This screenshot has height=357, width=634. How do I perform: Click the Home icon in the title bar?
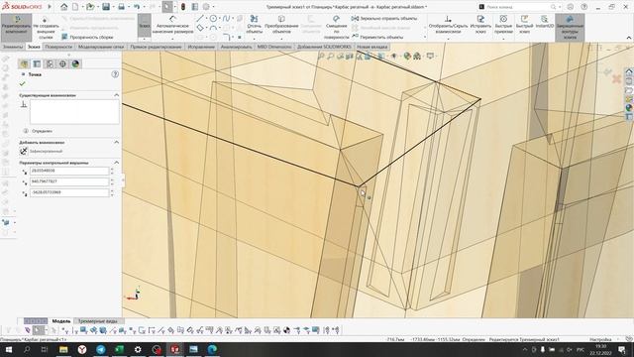[x=63, y=7]
